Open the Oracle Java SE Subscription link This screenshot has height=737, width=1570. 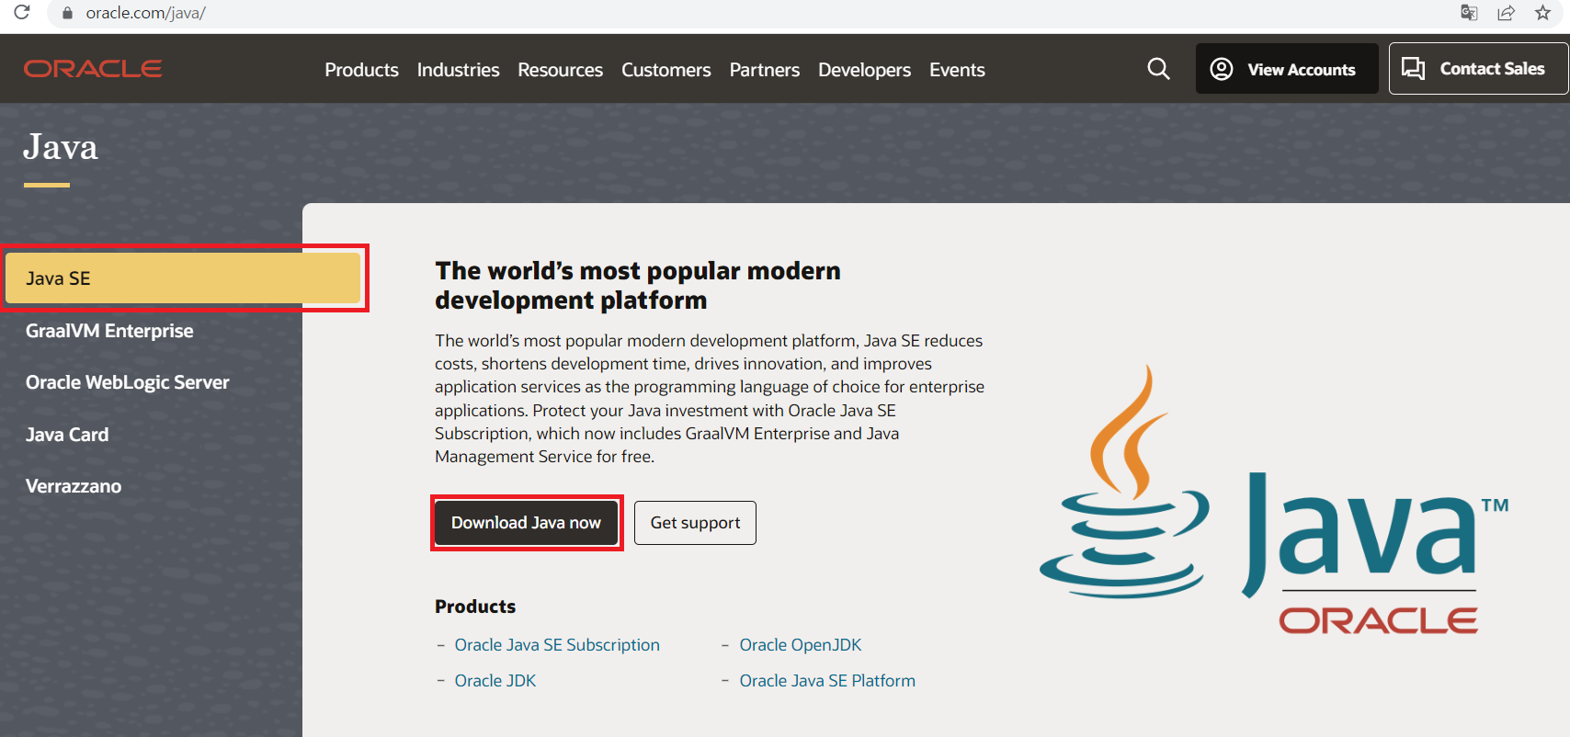tap(557, 645)
